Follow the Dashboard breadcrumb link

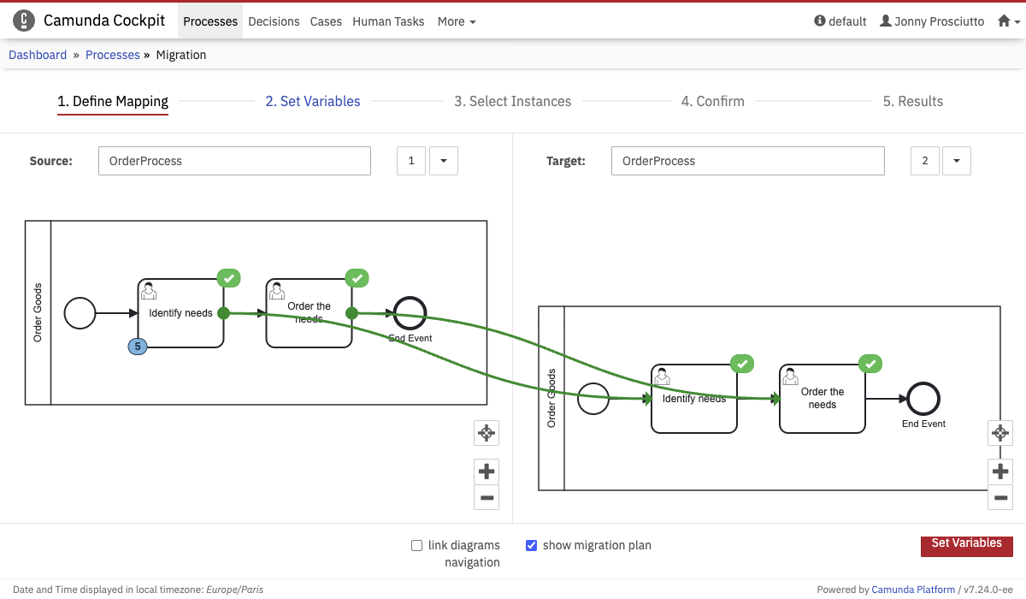pos(38,55)
